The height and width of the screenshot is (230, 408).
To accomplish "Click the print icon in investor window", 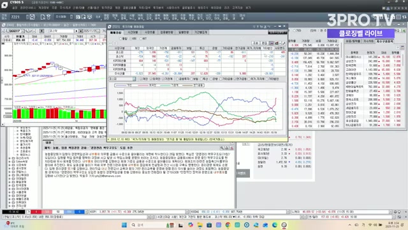I will click(277, 43).
